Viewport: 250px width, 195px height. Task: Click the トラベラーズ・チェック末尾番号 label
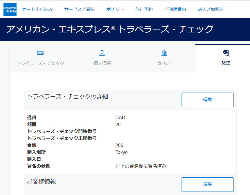point(62,138)
